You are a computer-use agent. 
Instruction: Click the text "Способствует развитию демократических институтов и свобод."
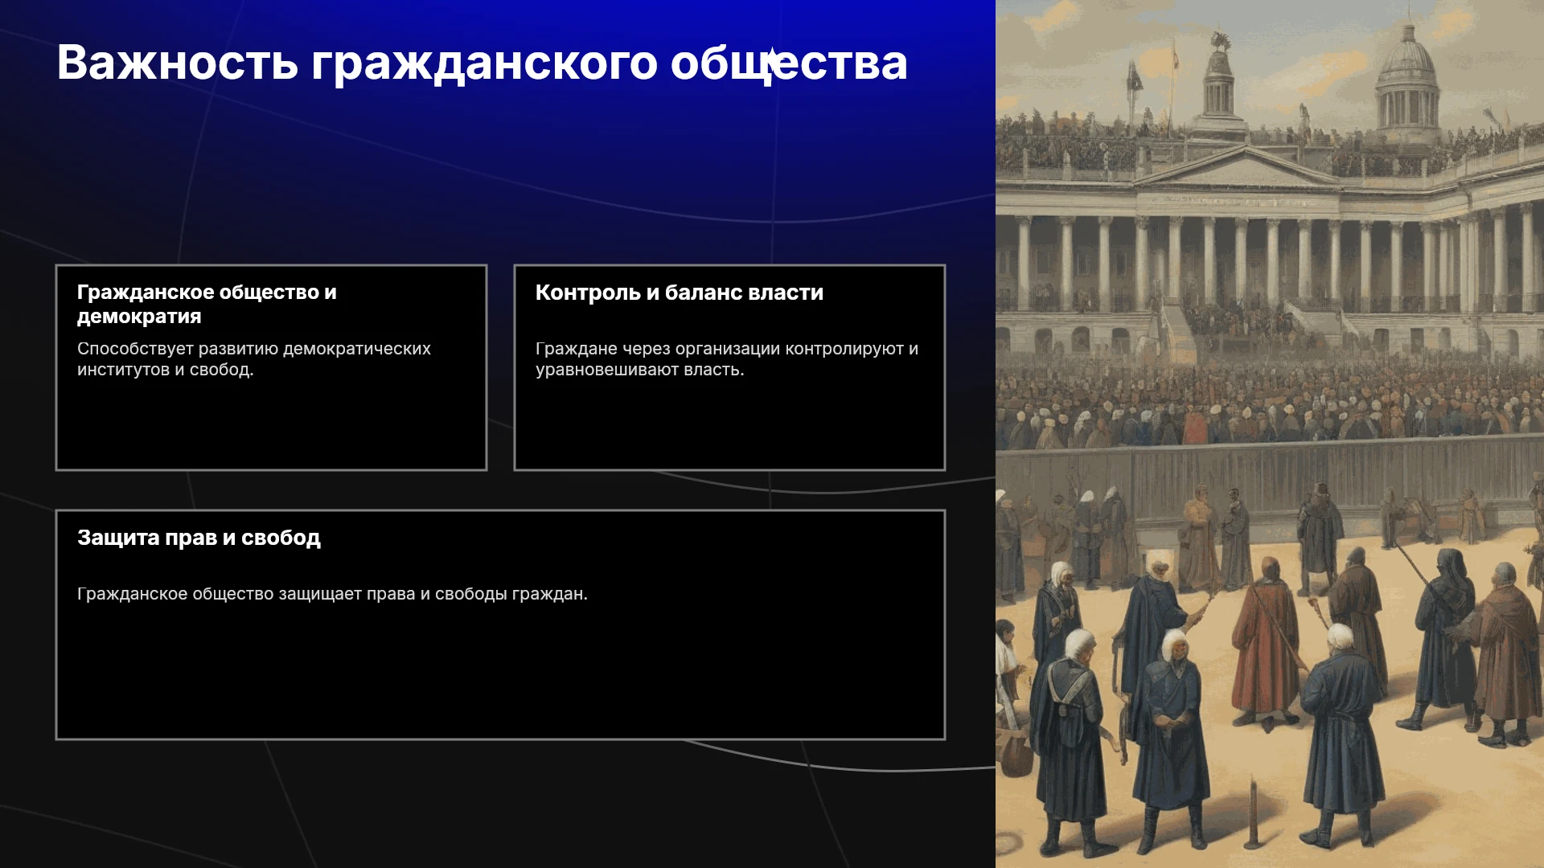(254, 359)
